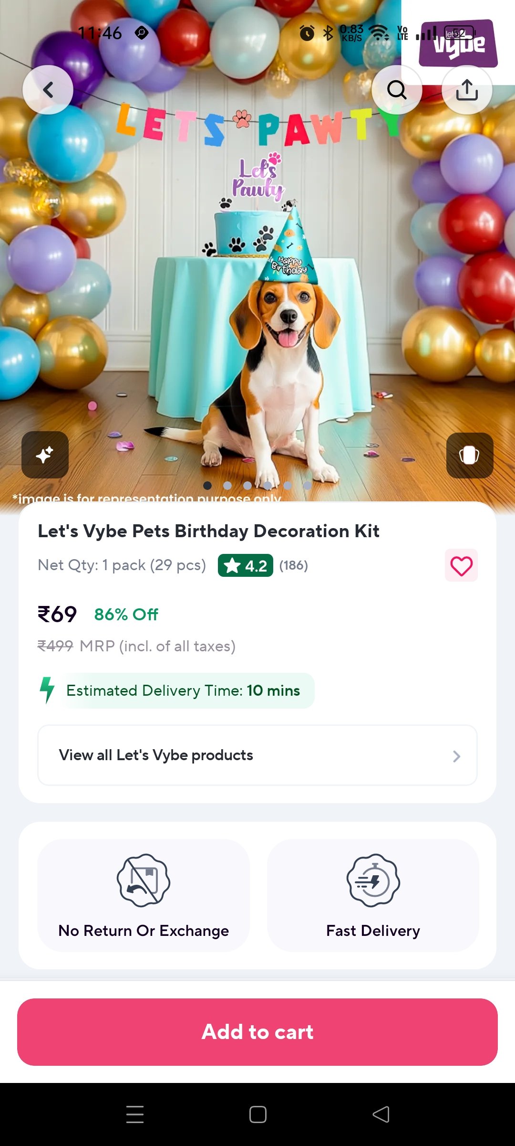Jump to the third carousel image dot
This screenshot has height=1146, width=515.
tap(247, 486)
